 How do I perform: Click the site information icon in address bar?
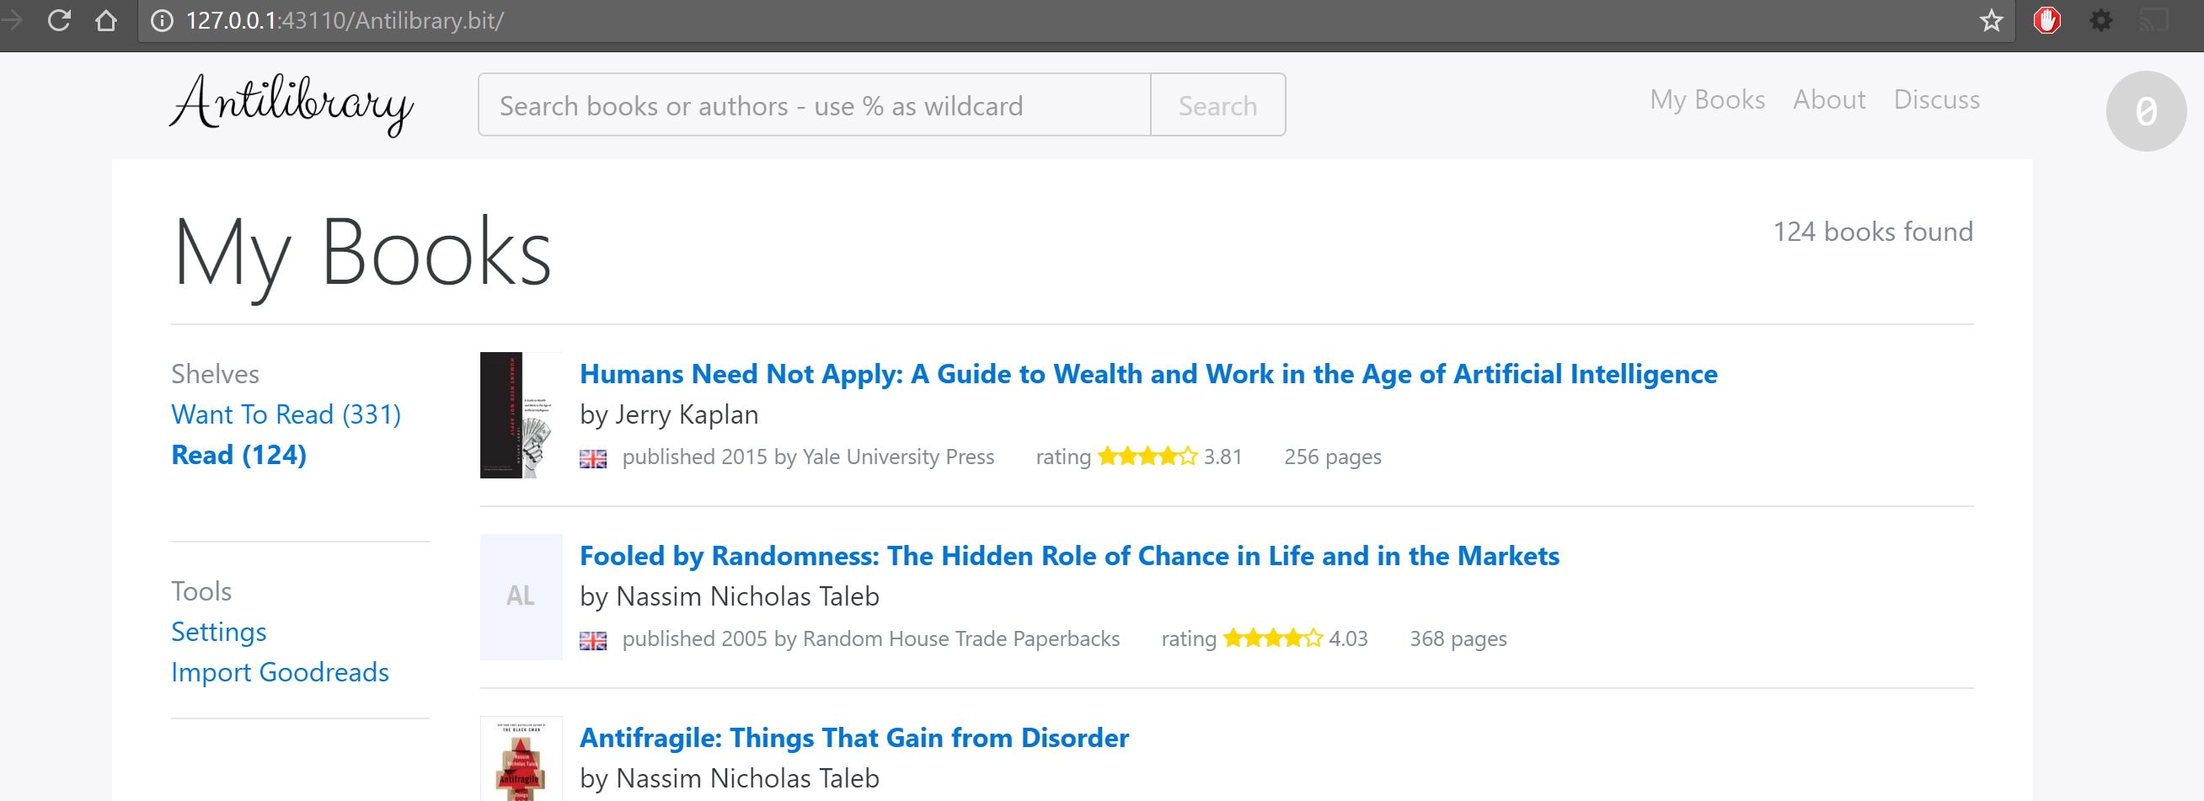tap(162, 20)
